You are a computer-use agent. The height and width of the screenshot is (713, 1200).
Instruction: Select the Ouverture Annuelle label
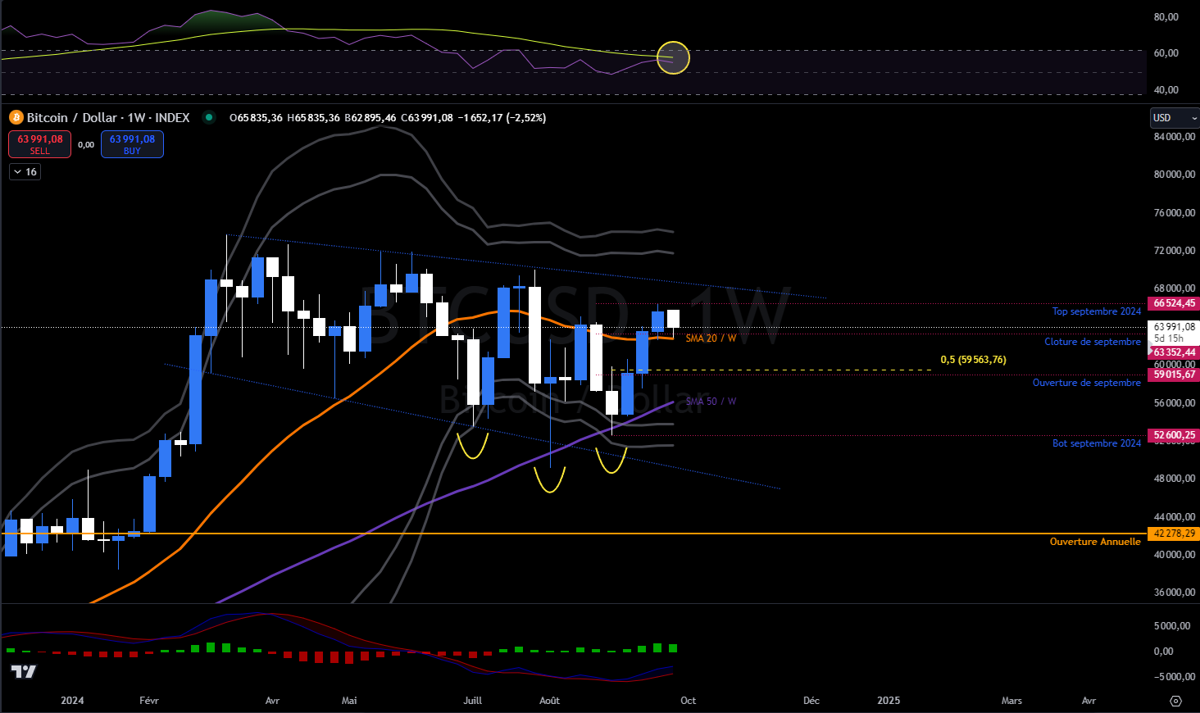coord(1095,542)
